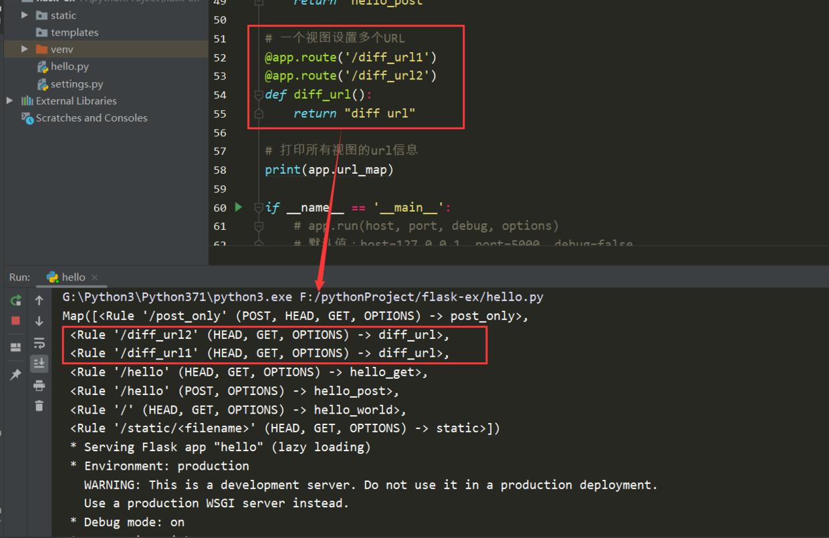Select the hello tab in Run panel
The image size is (829, 538).
tap(72, 277)
